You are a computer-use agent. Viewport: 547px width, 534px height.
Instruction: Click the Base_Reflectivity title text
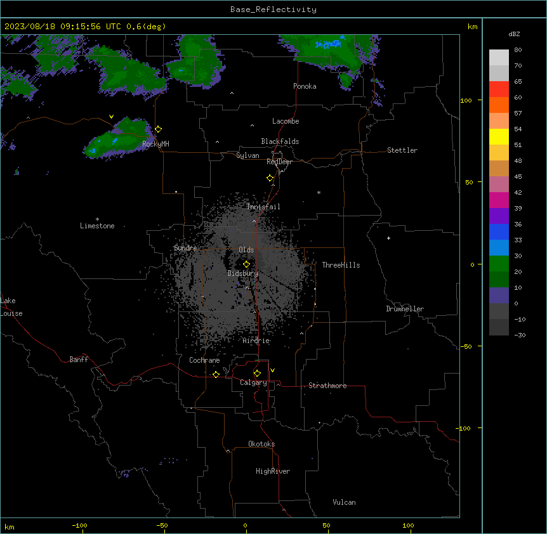click(273, 10)
